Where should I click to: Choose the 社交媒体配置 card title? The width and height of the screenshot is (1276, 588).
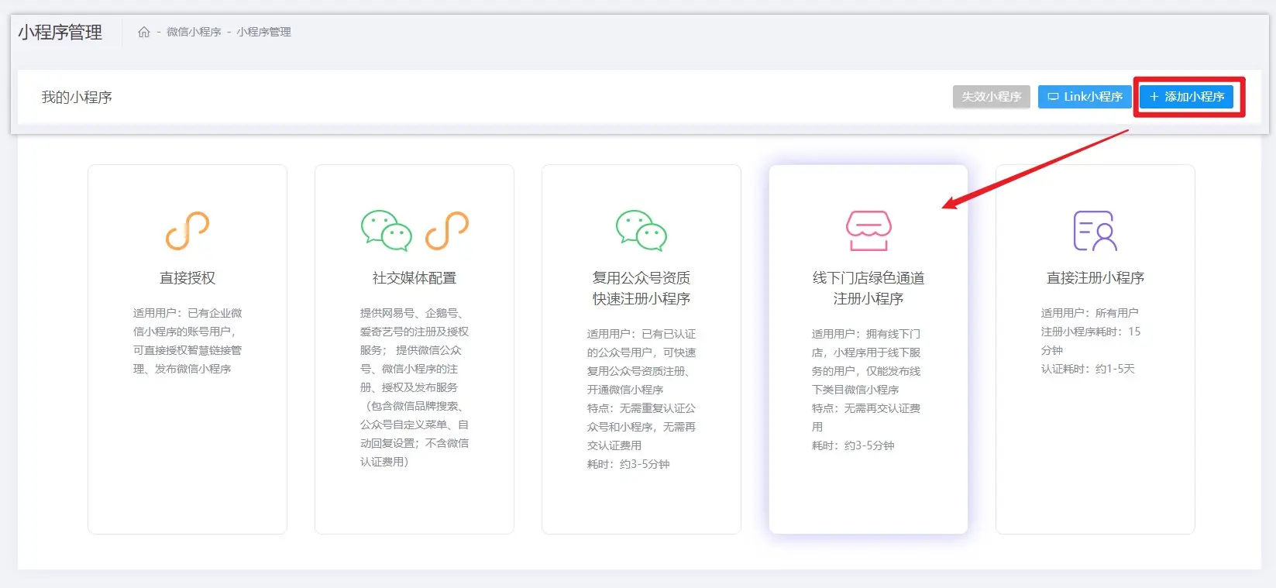click(x=414, y=278)
